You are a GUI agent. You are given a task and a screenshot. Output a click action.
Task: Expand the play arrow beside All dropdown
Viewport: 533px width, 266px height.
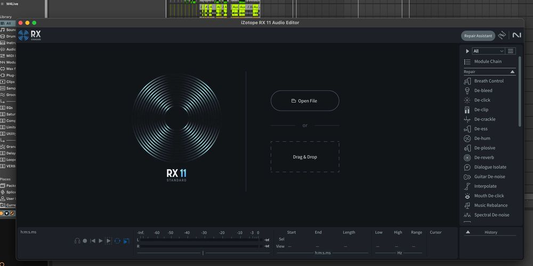(467, 51)
